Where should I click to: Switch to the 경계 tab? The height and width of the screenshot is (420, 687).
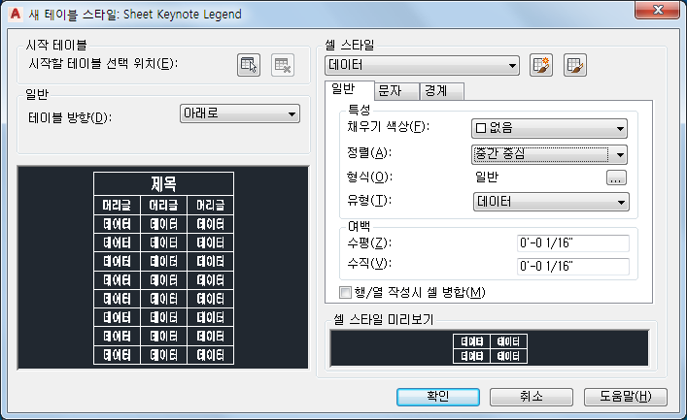[441, 91]
